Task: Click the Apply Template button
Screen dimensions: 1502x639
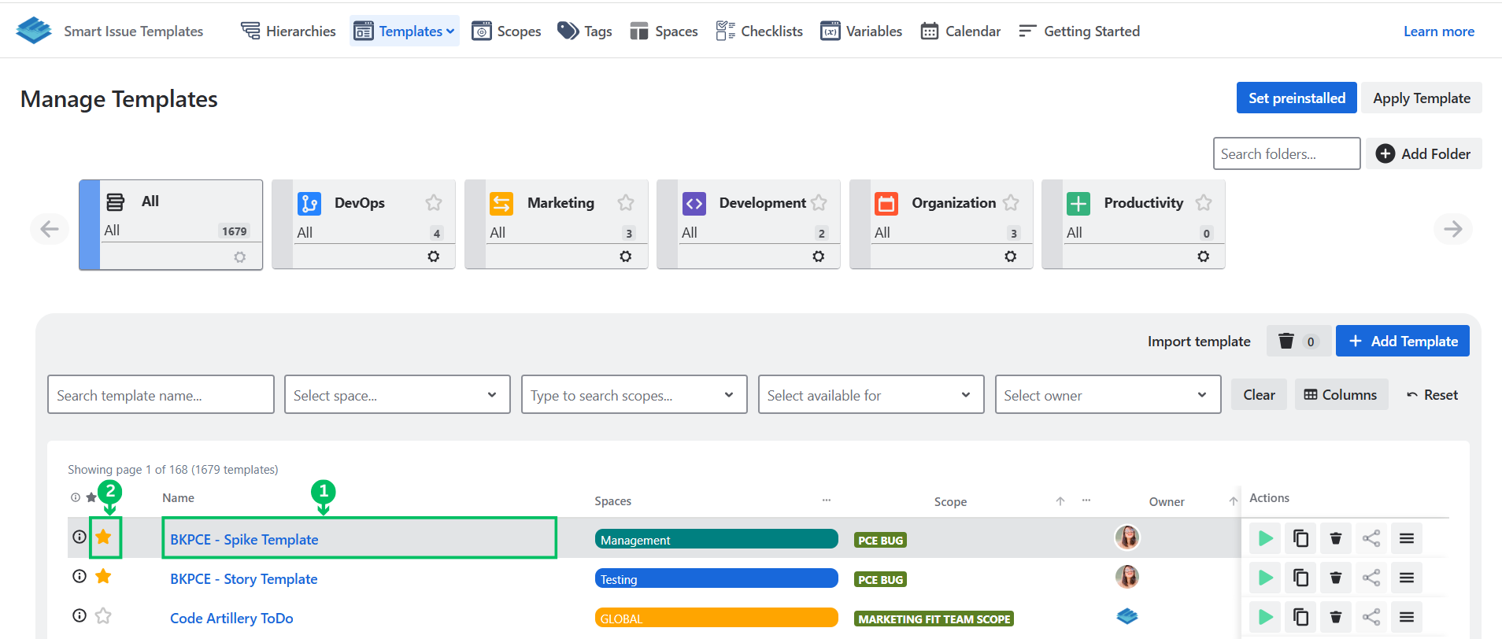Action: [x=1422, y=98]
